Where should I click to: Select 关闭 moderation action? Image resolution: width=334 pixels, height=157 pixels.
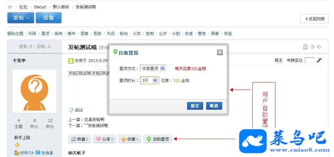pyautogui.click(x=110, y=34)
